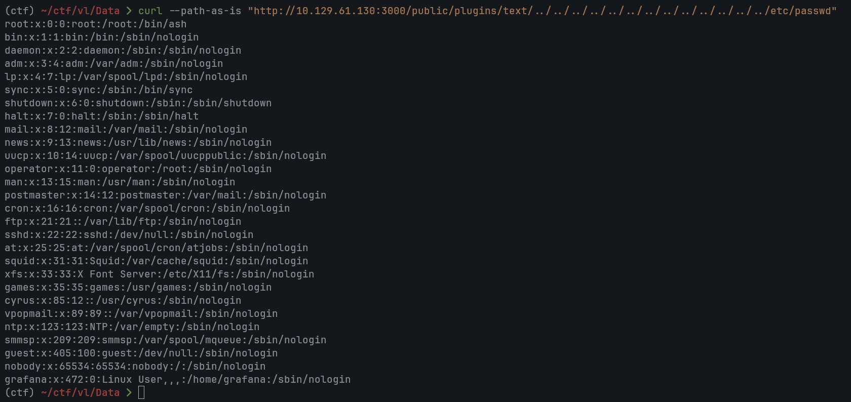The image size is (851, 402).
Task: Click the guest user entry line
Action: [x=141, y=353]
